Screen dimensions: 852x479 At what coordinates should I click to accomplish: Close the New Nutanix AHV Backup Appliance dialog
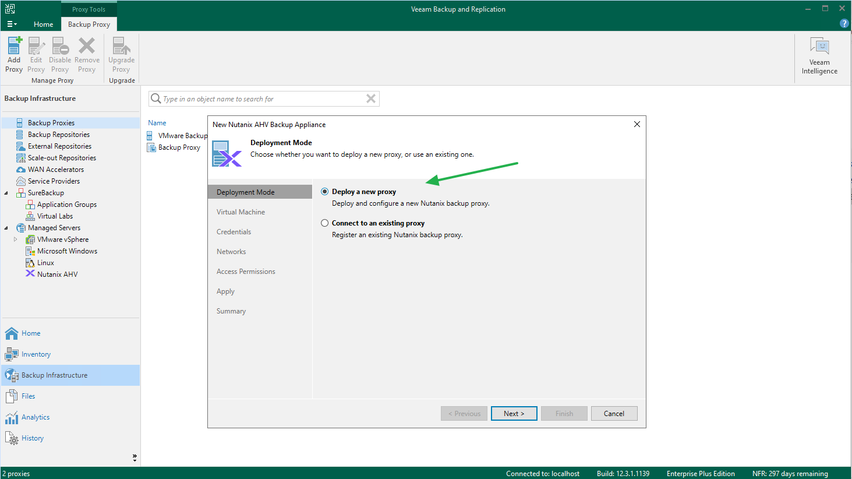coord(637,124)
